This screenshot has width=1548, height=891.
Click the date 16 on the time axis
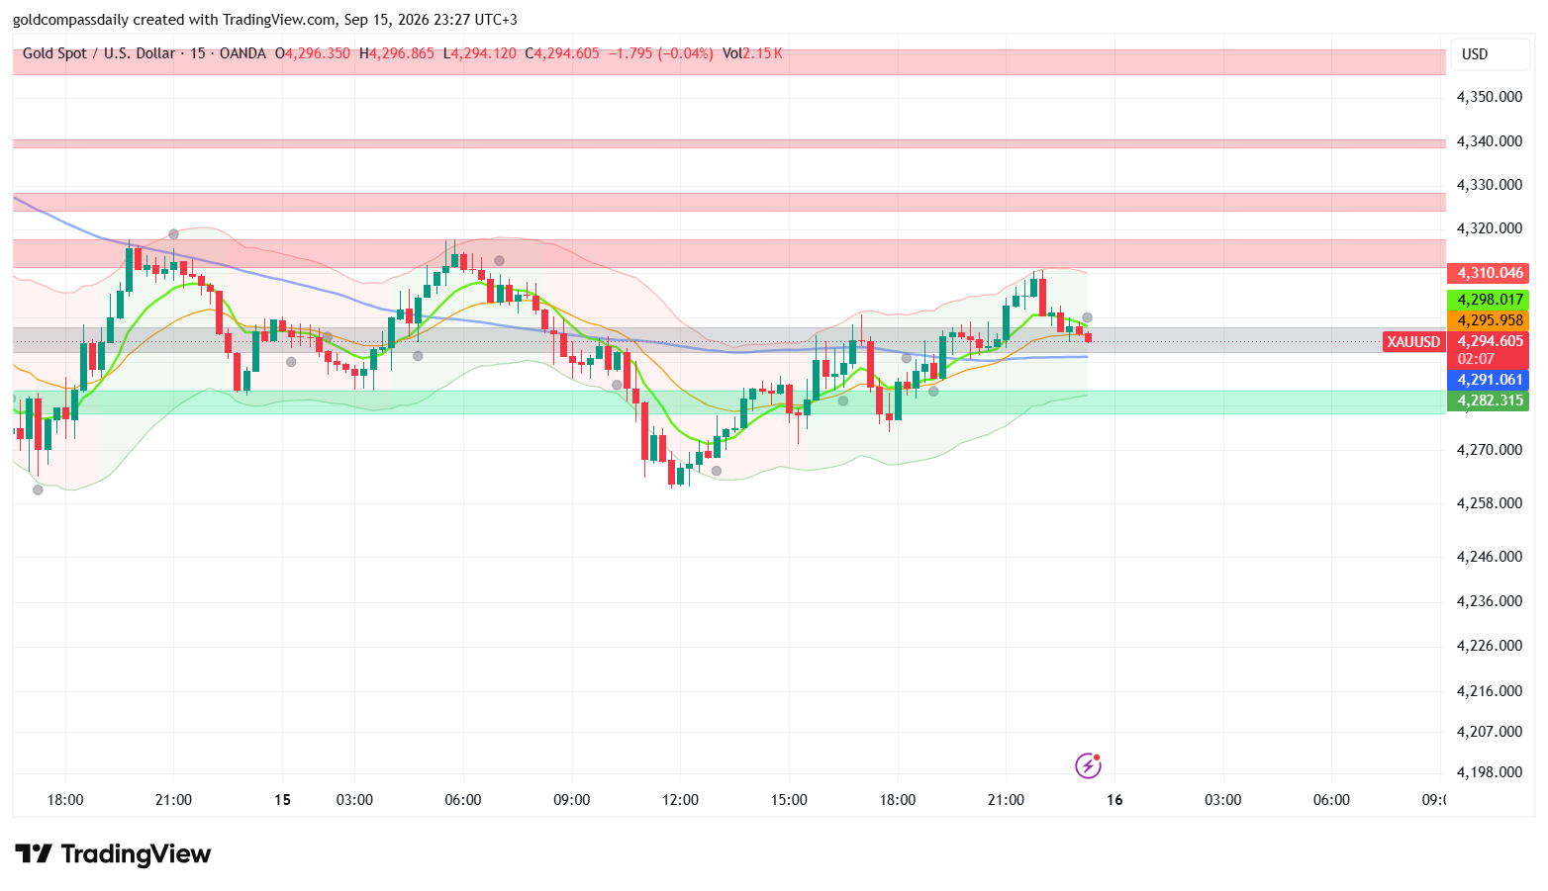coord(1114,800)
